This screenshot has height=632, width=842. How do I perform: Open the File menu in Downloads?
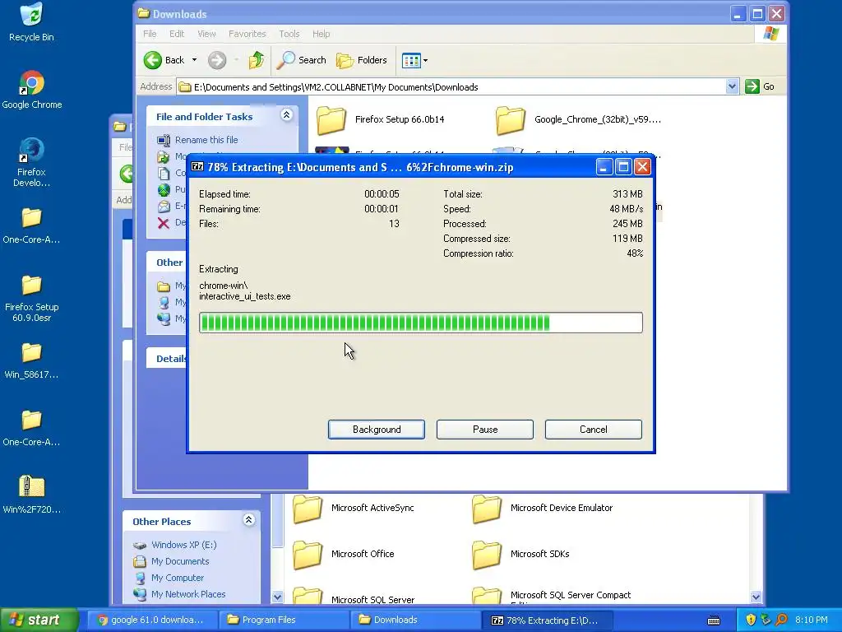(150, 34)
